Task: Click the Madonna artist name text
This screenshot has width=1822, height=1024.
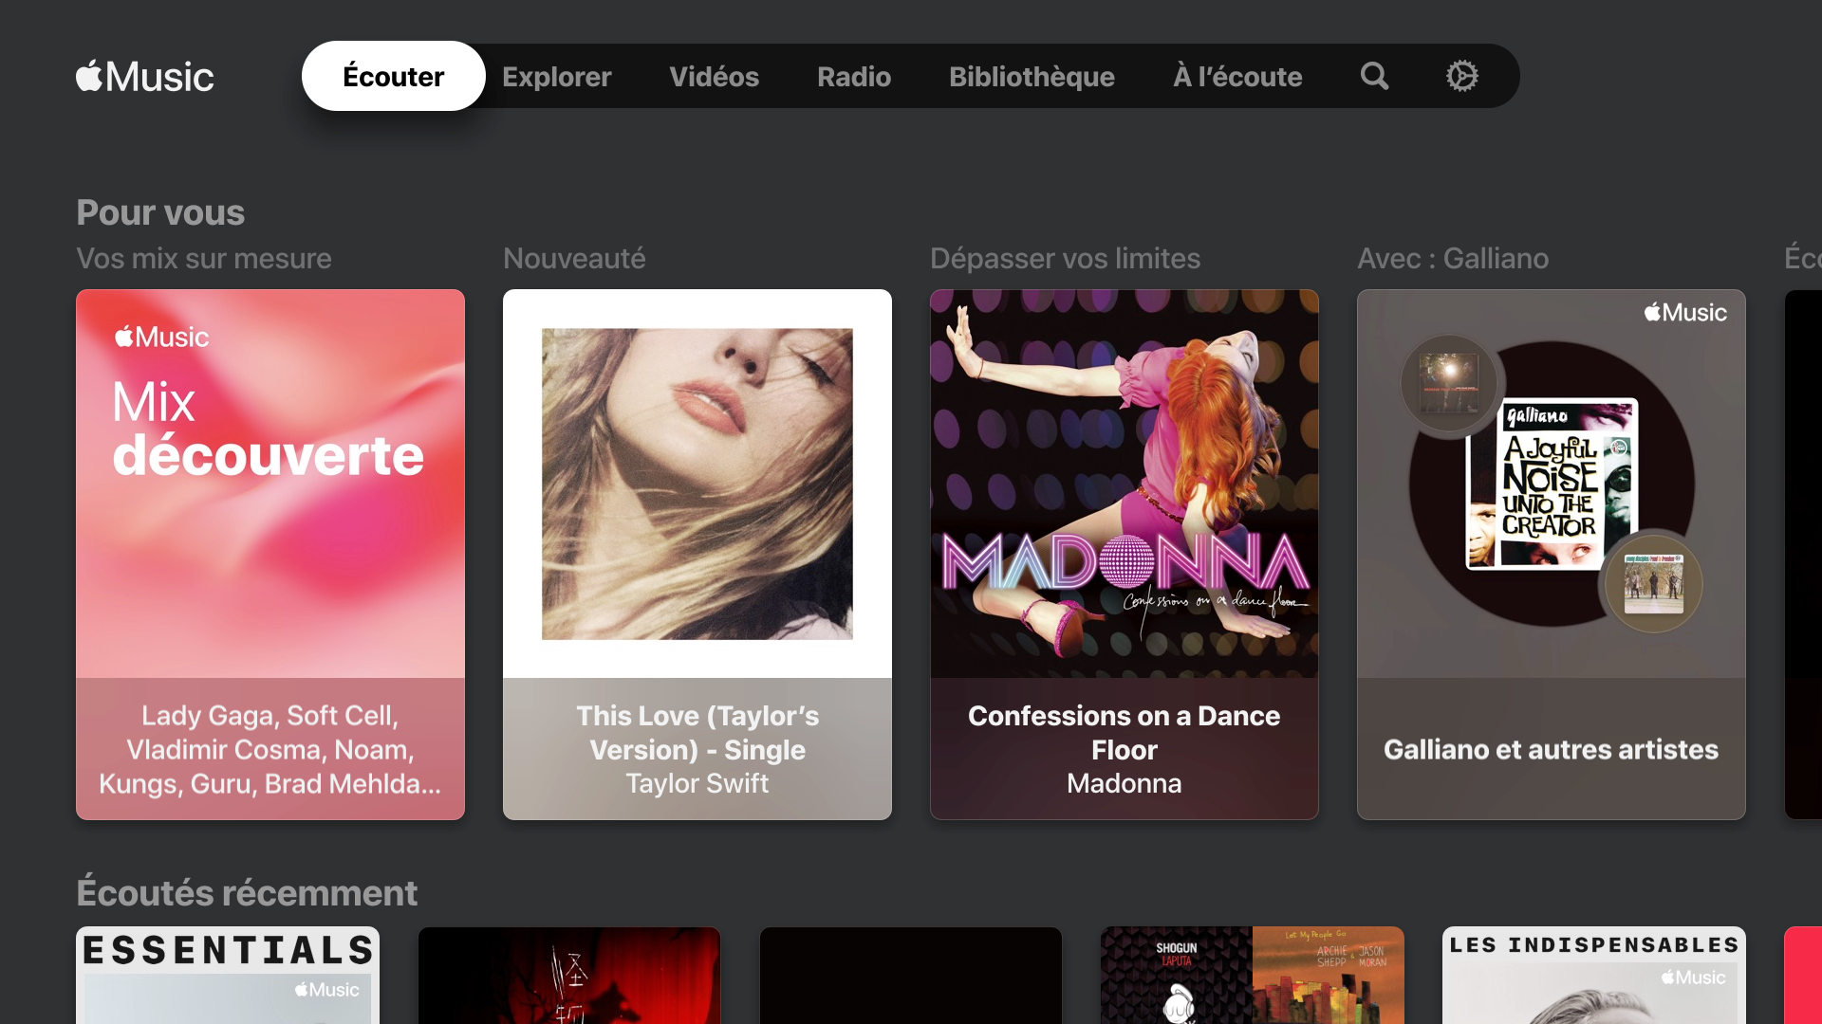Action: (x=1125, y=783)
